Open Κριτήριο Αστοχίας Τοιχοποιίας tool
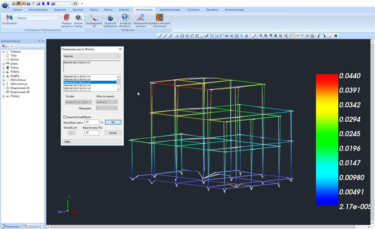 tap(160, 21)
